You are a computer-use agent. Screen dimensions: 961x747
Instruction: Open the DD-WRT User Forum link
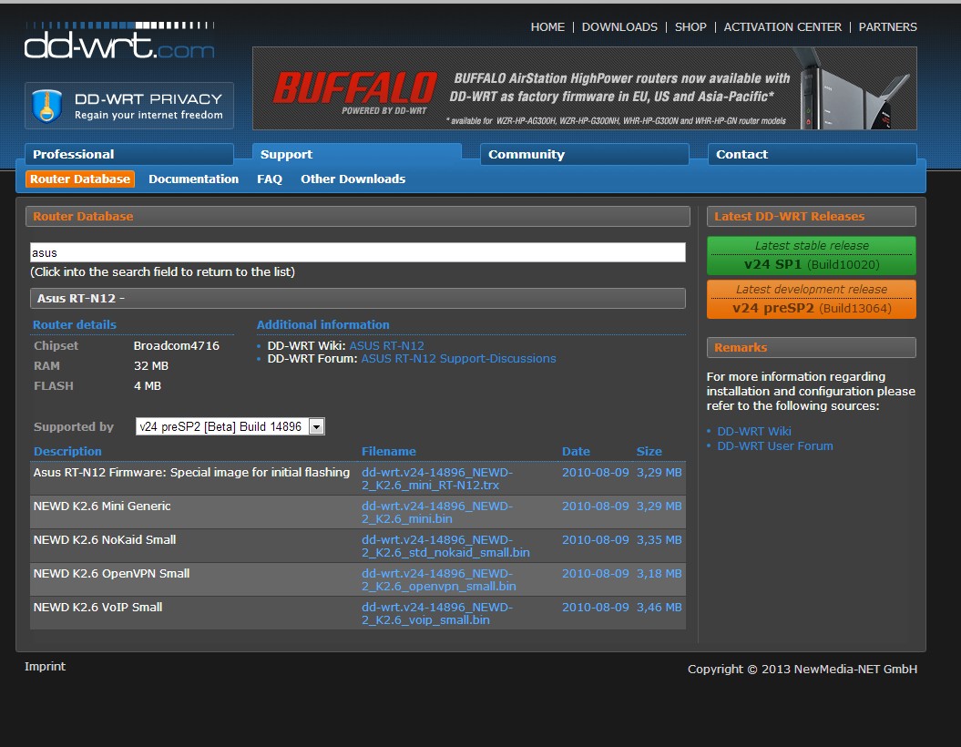pos(774,446)
